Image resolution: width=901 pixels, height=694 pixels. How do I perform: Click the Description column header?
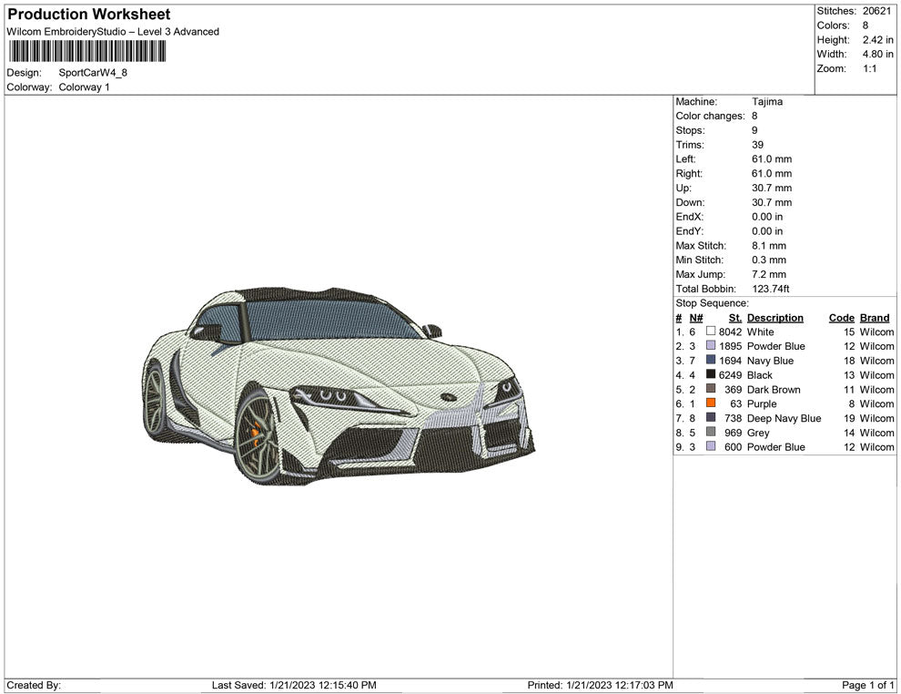pyautogui.click(x=774, y=318)
